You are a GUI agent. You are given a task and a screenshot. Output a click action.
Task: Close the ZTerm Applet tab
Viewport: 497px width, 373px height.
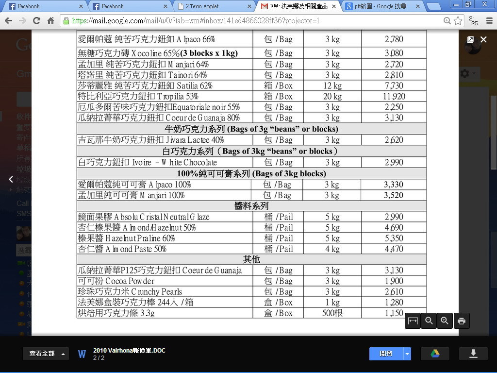click(x=249, y=6)
